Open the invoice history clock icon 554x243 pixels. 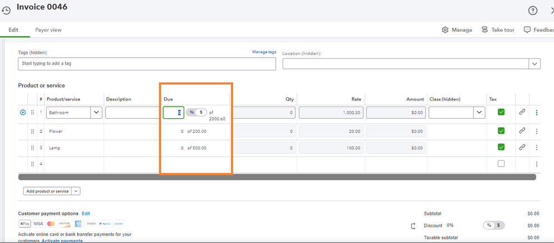tap(6, 11)
